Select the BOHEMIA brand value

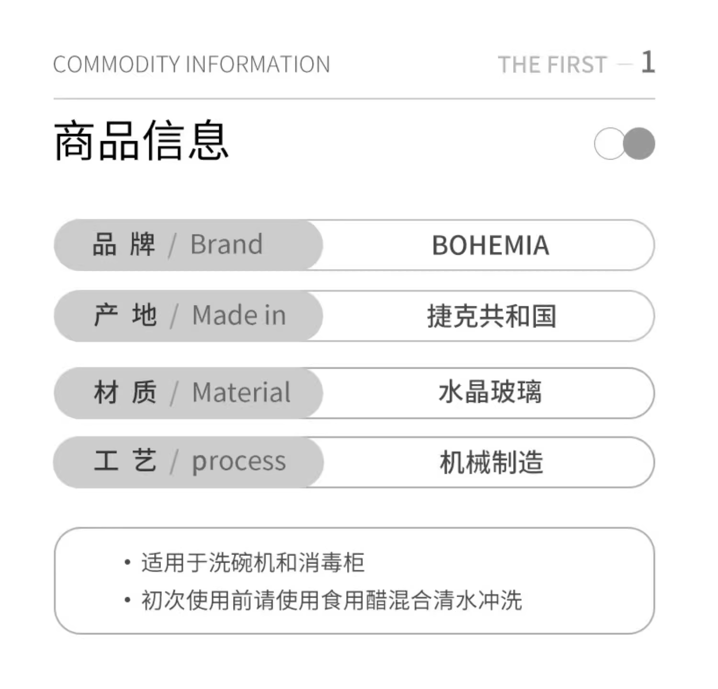point(490,246)
